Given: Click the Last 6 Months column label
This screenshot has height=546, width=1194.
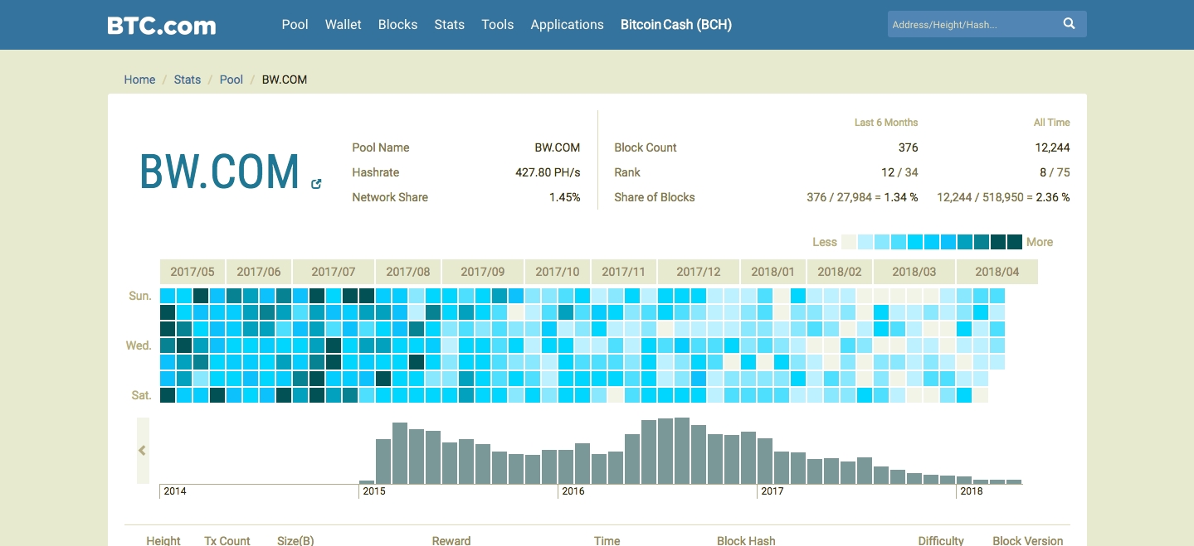Looking at the screenshot, I should [x=886, y=123].
